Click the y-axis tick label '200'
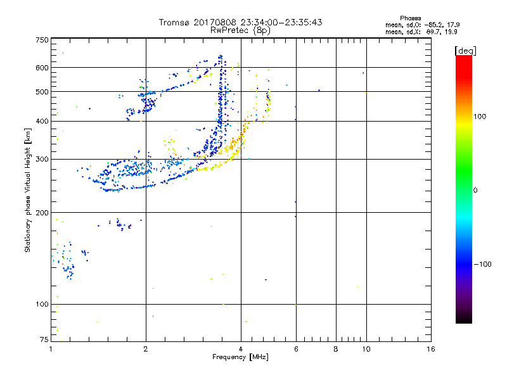The height and width of the screenshot is (380, 507). coord(42,213)
